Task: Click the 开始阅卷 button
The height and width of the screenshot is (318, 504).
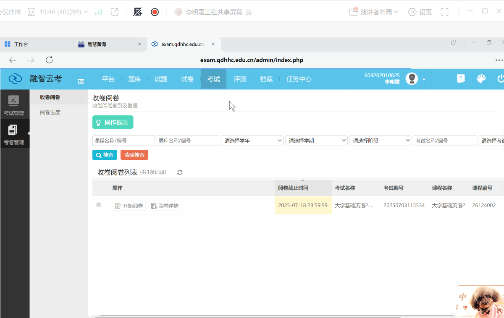Action: pyautogui.click(x=129, y=206)
